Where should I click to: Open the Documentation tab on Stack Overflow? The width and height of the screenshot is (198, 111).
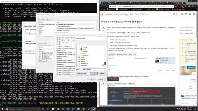coord(123,14)
